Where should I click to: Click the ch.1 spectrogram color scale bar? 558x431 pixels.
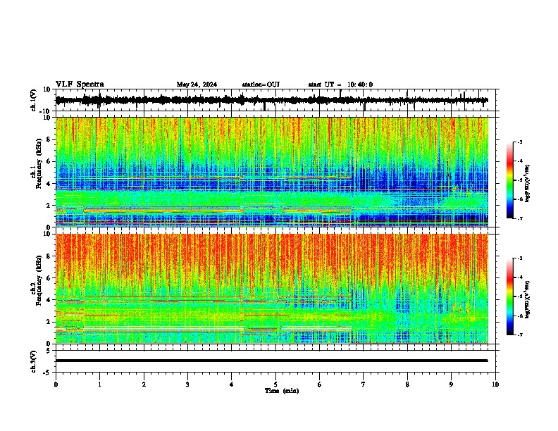[509, 180]
